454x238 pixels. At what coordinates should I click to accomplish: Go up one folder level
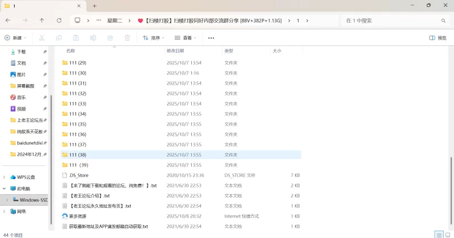point(42,20)
